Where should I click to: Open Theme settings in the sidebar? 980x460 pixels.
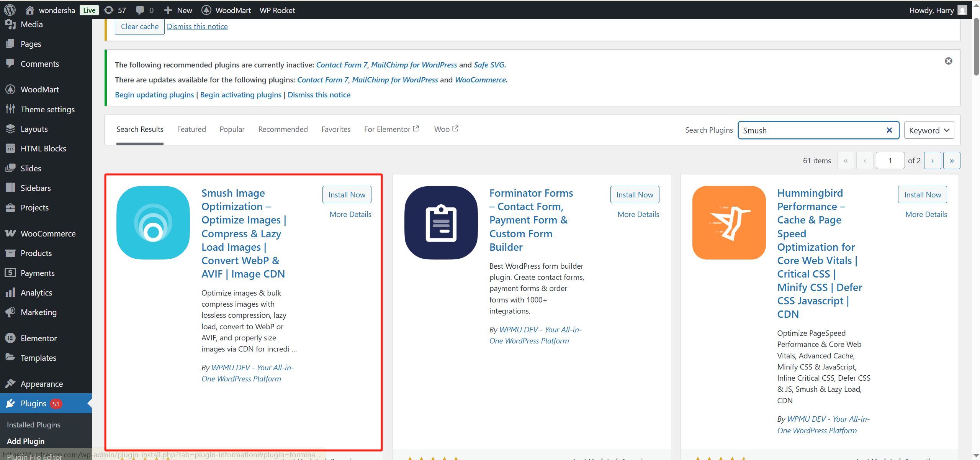coord(47,109)
